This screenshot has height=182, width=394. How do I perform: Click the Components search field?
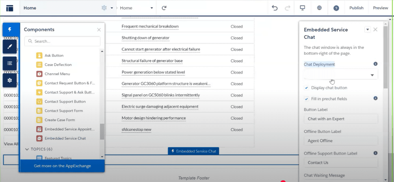(62, 41)
